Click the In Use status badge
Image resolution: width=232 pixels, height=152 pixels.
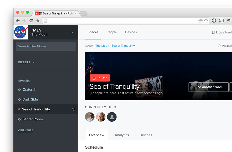tap(100, 78)
